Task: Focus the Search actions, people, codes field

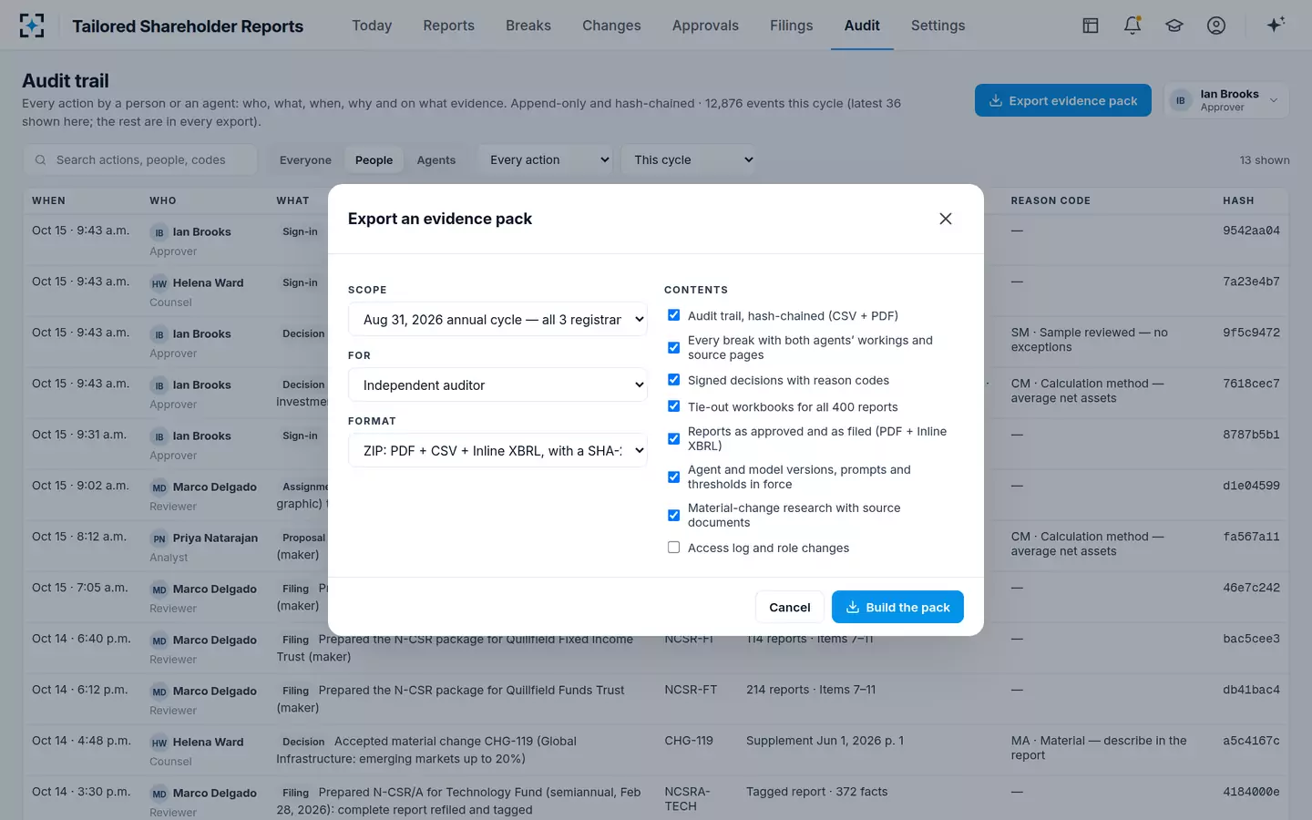Action: [x=140, y=159]
